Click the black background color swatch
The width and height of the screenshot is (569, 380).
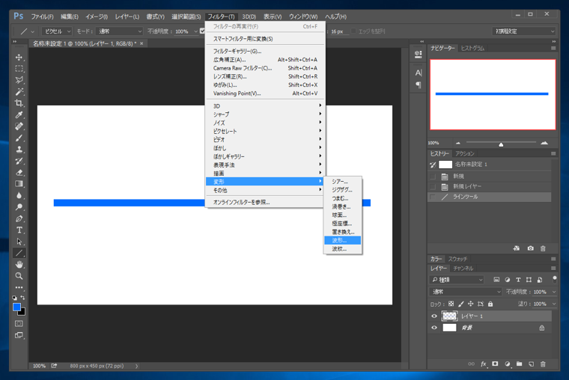(22, 312)
